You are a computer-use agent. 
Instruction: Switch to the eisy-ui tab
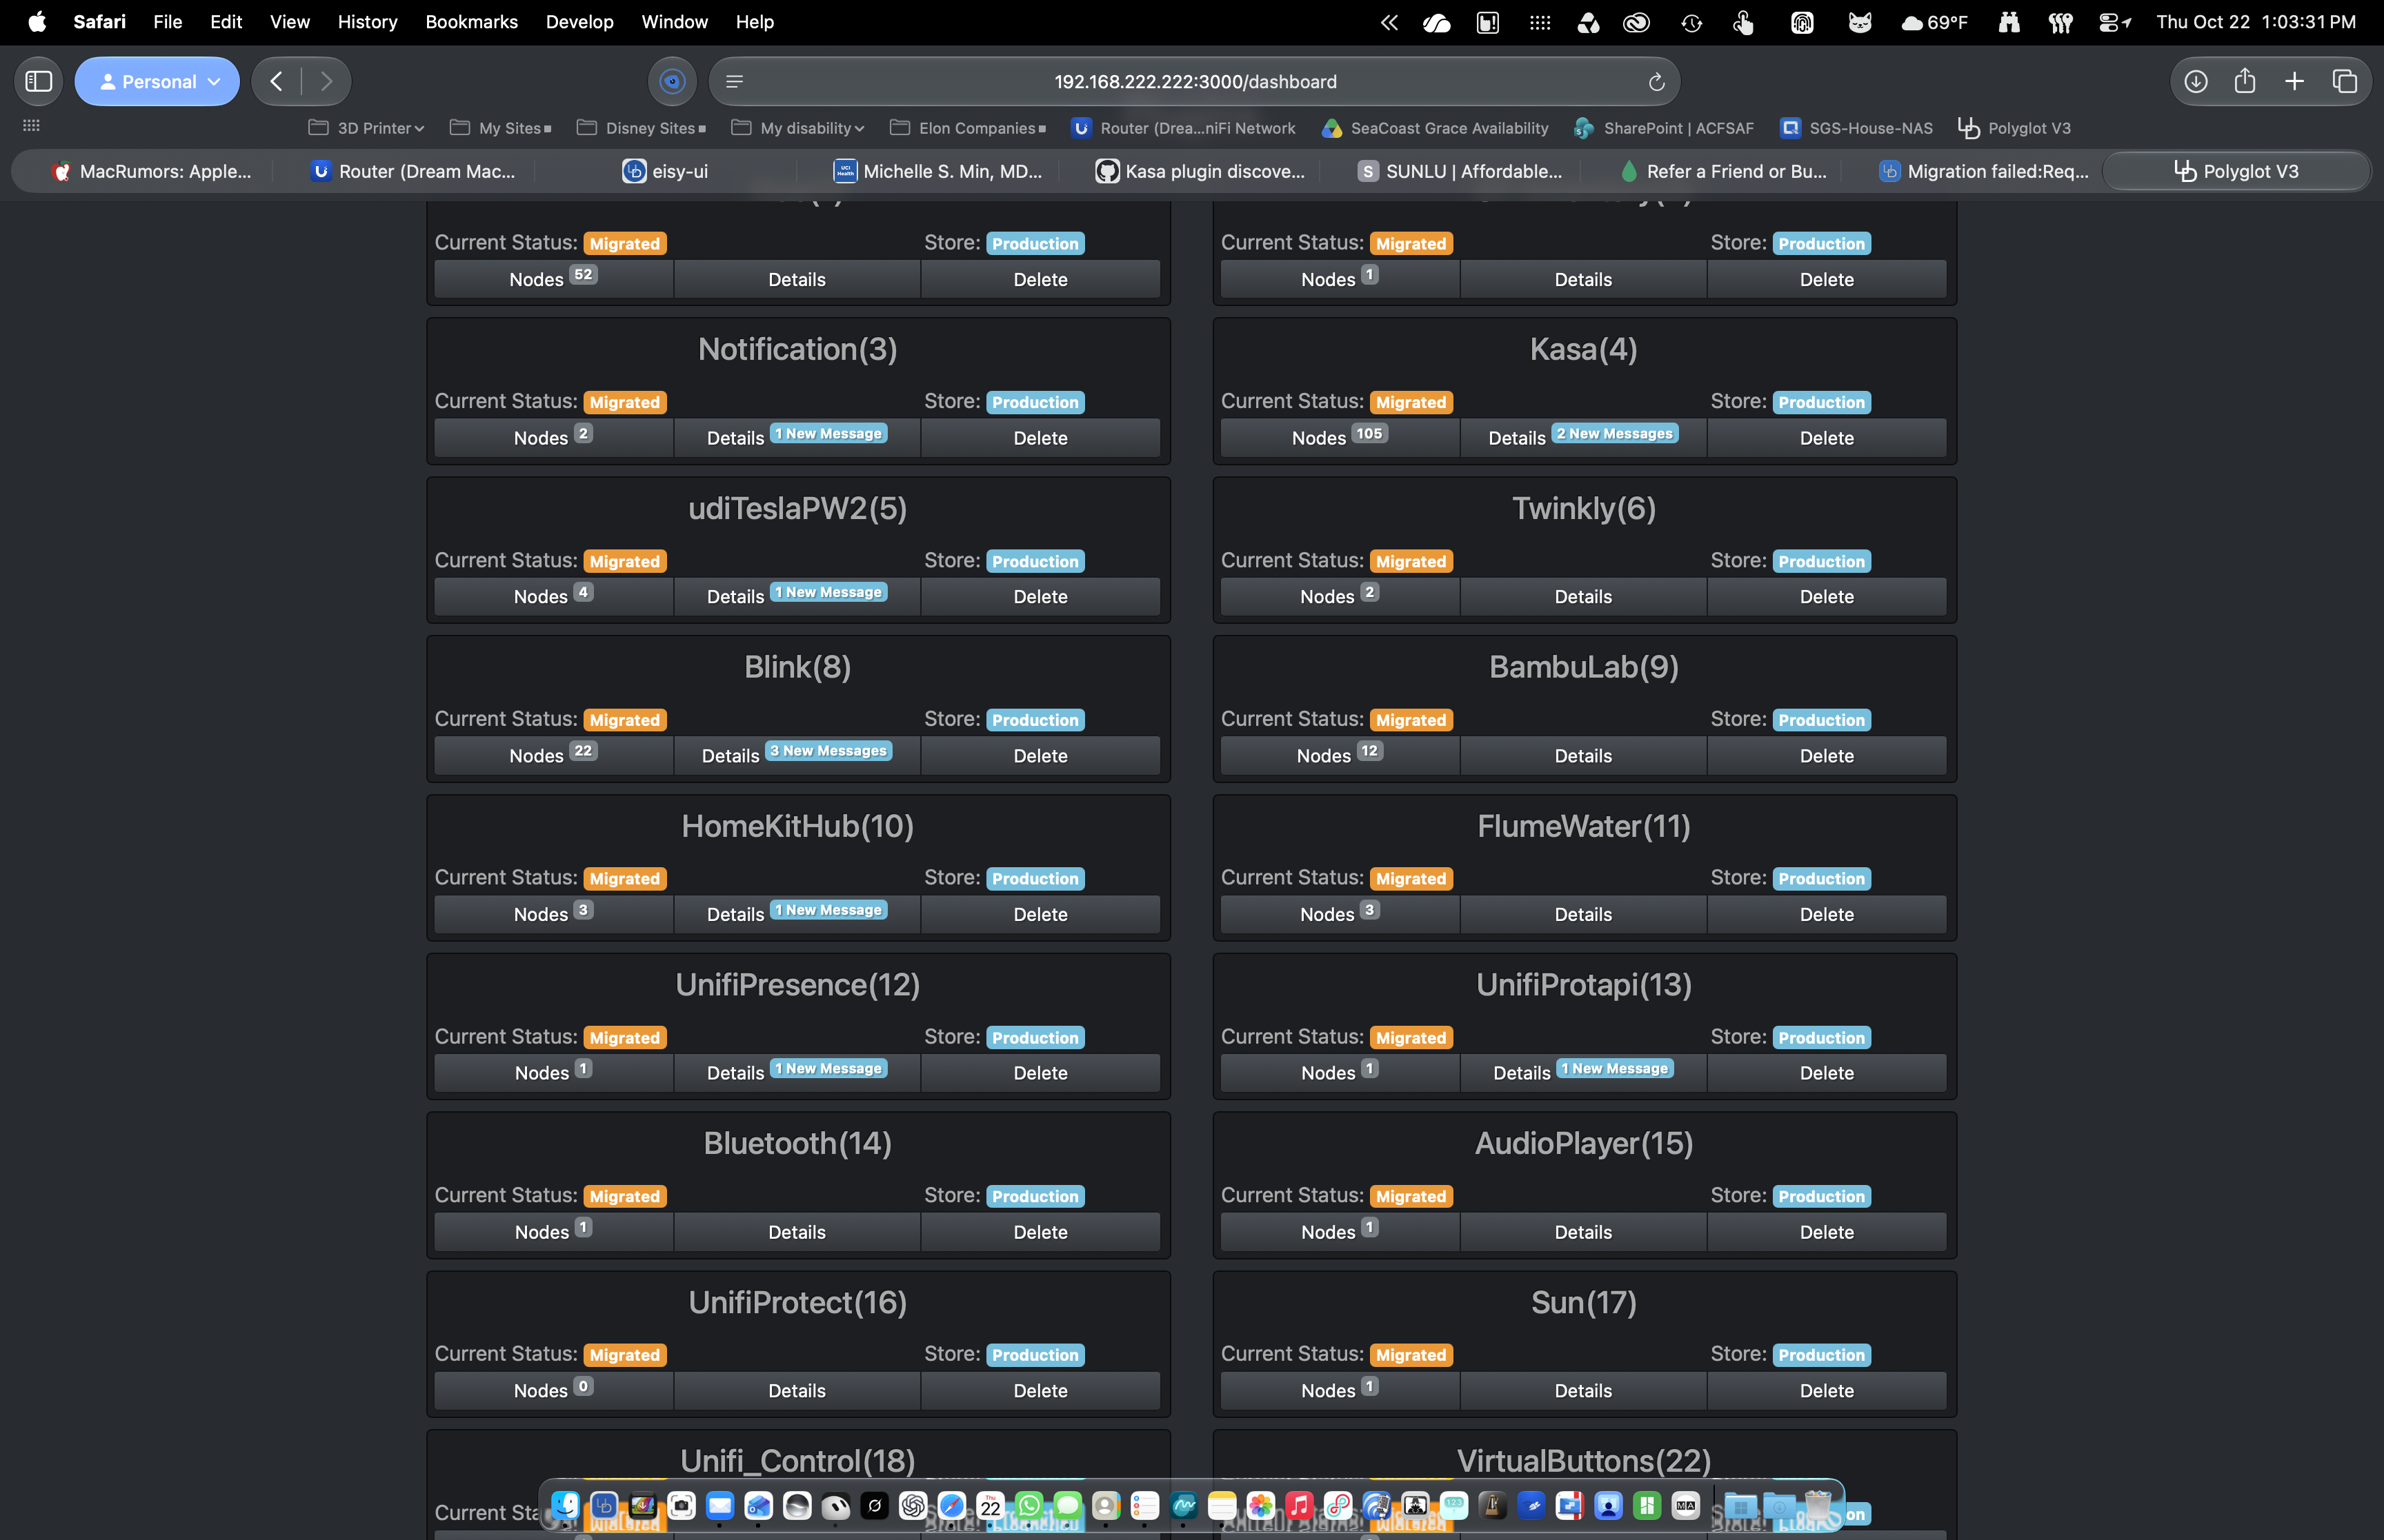pos(665,171)
